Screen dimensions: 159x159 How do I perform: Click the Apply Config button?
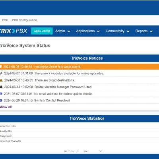tap(42, 31)
